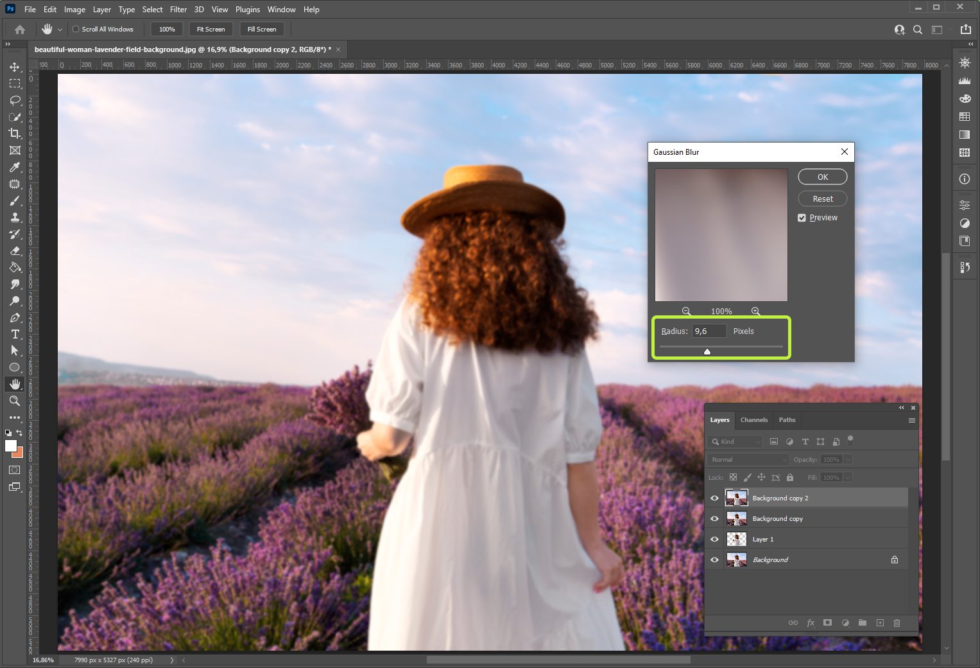Create a new group folder icon
The height and width of the screenshot is (668, 980).
tap(863, 622)
